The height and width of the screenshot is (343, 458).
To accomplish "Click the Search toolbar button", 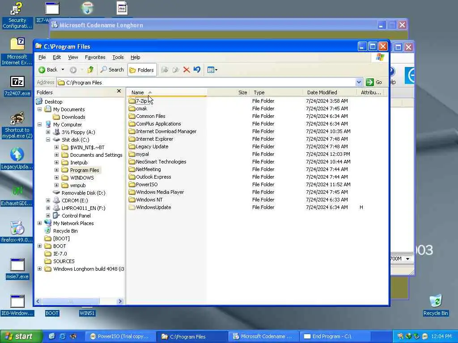I will (112, 70).
